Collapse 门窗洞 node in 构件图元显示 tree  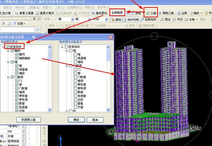pyautogui.click(x=8, y=77)
